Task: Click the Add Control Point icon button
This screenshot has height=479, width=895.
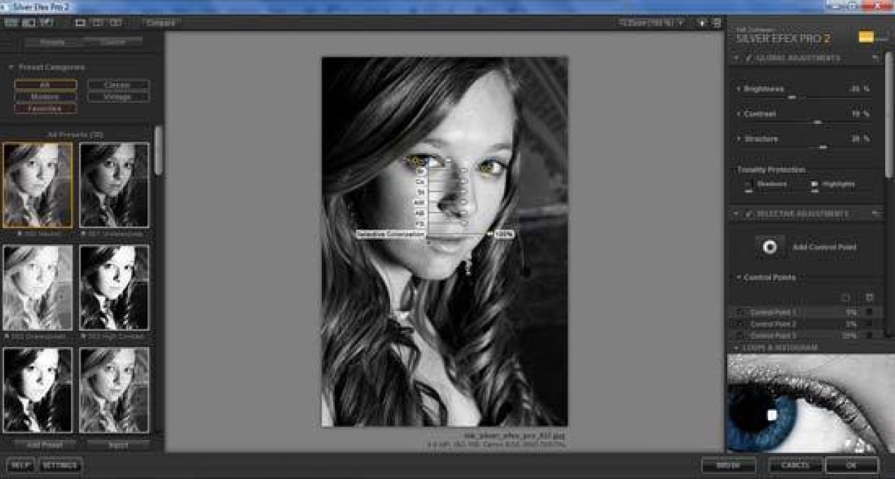Action: tap(770, 247)
